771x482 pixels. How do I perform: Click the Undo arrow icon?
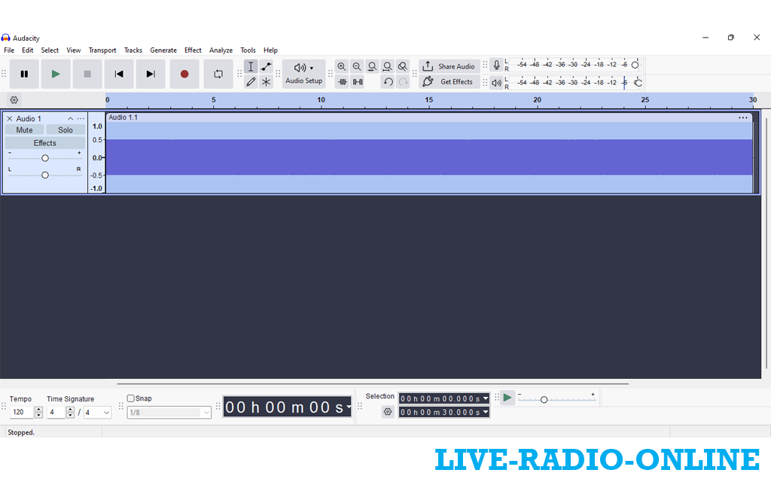(x=388, y=81)
